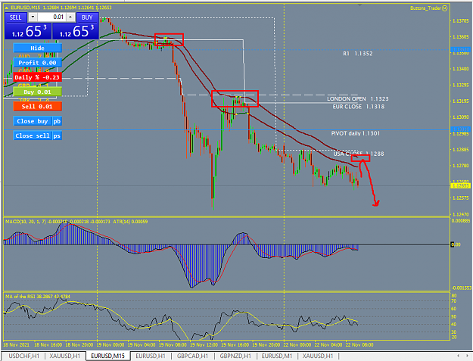Click the orange Sell 0.01 button
473x361 pixels.
coord(37,107)
